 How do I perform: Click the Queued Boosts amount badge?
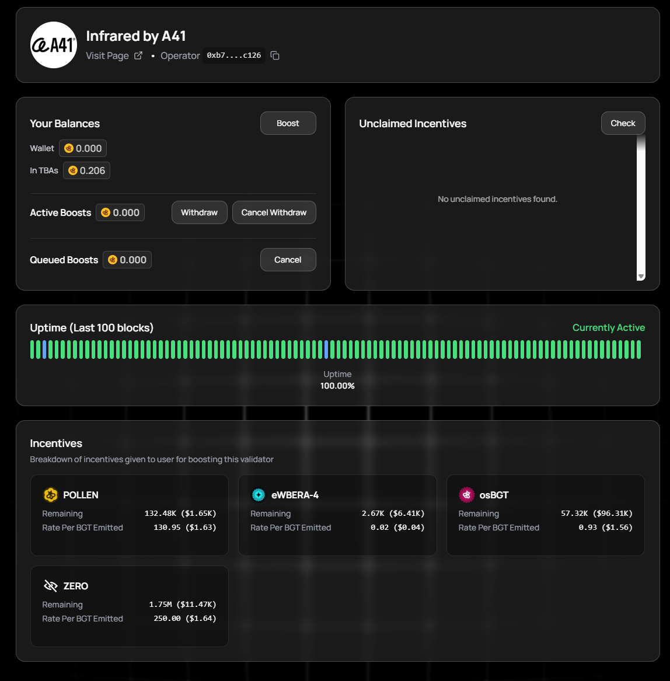pyautogui.click(x=127, y=260)
